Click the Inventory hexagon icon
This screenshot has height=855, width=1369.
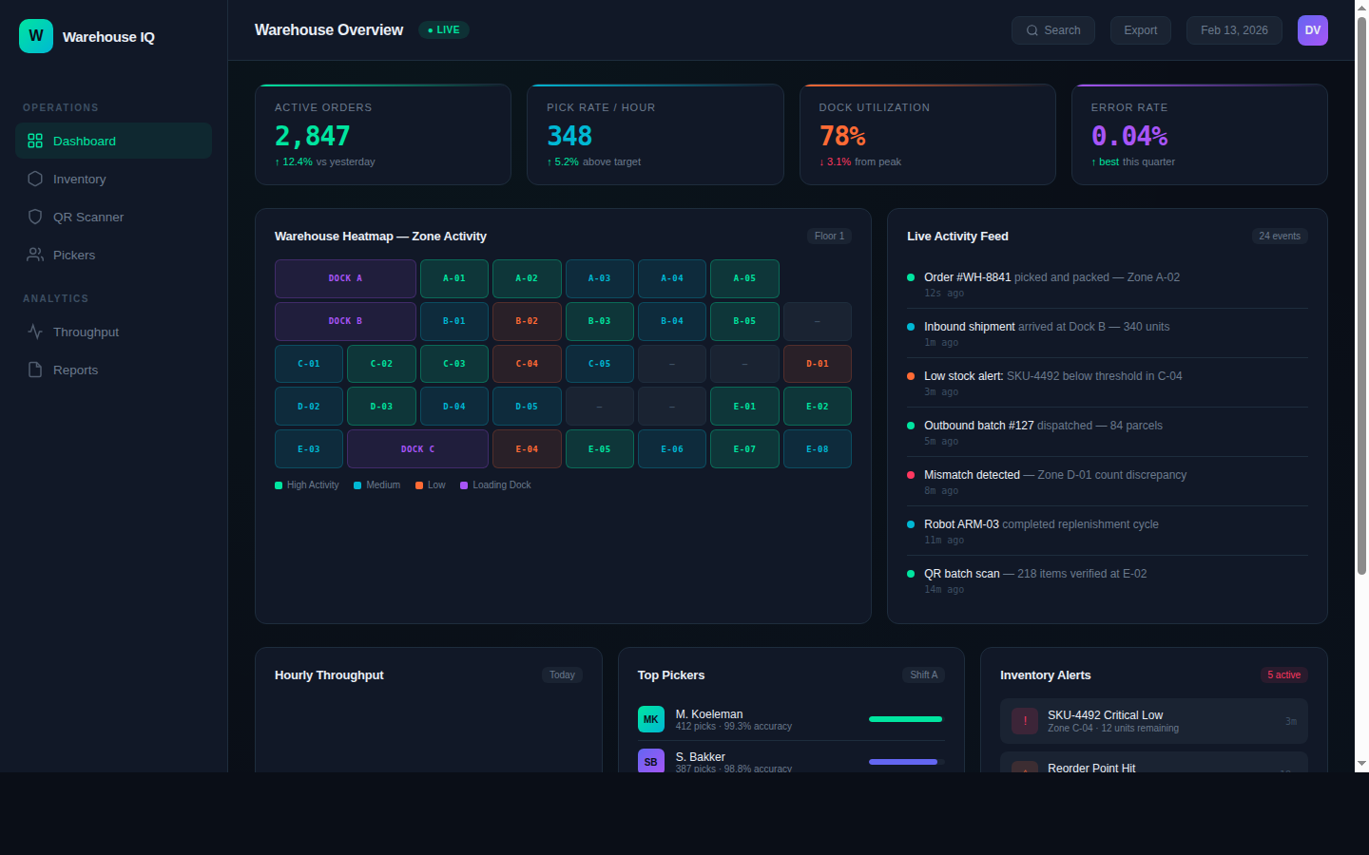(x=35, y=179)
